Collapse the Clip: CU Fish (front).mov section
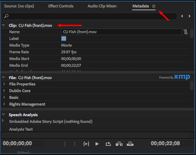The height and width of the screenshot is (155, 196). 4,25
